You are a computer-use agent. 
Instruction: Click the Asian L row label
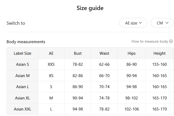tap(22, 87)
